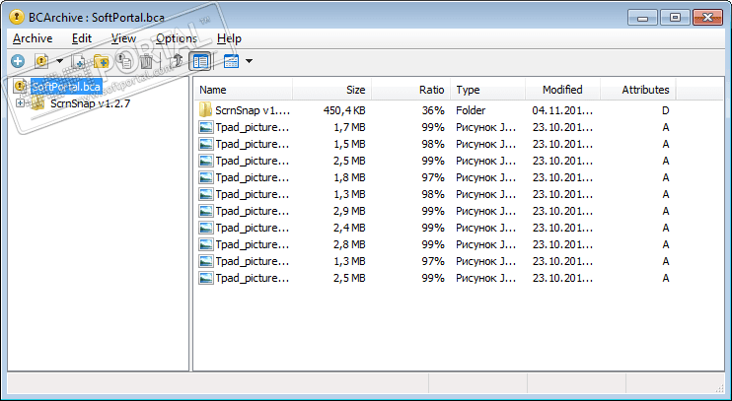Viewport: 732px width, 401px height.
Task: Click the 2,4 MB size cell
Action: click(349, 228)
